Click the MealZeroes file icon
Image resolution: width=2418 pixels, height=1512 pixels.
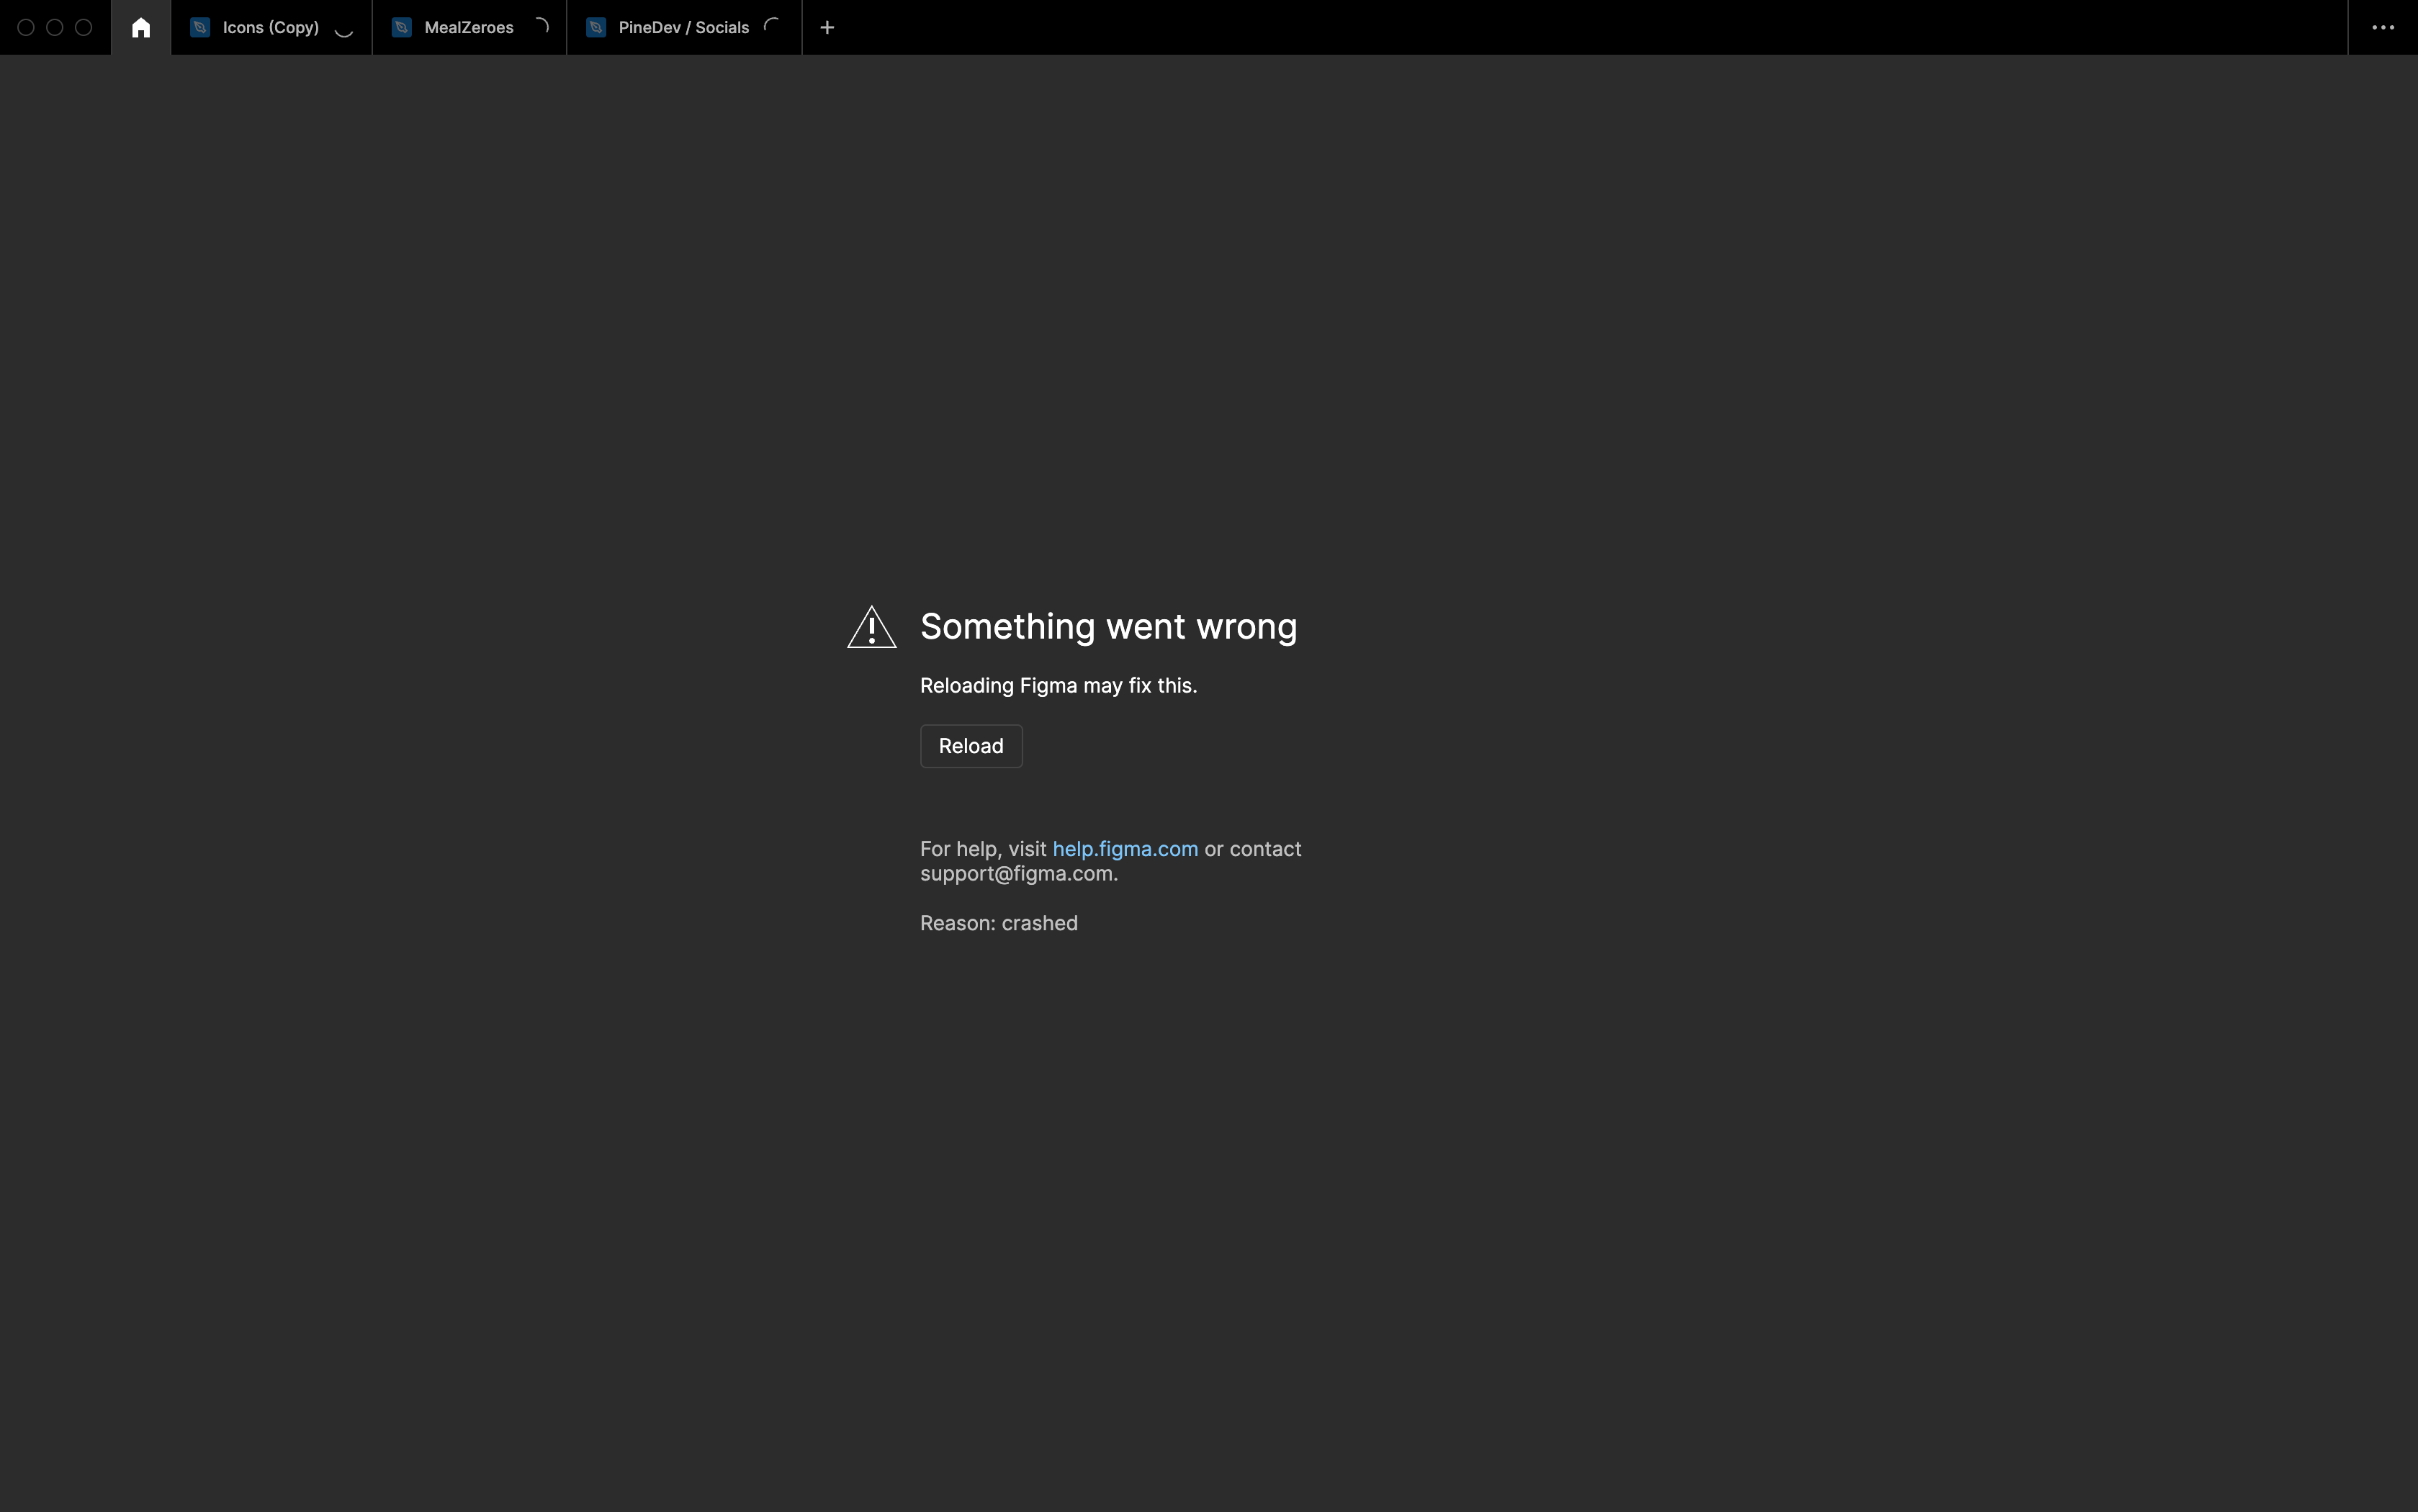tap(402, 27)
